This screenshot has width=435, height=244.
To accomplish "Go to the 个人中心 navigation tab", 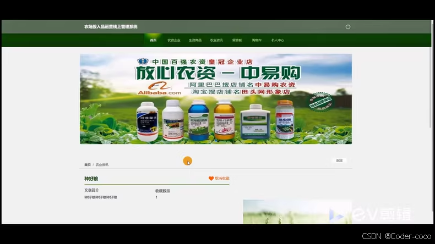I will pos(278,40).
